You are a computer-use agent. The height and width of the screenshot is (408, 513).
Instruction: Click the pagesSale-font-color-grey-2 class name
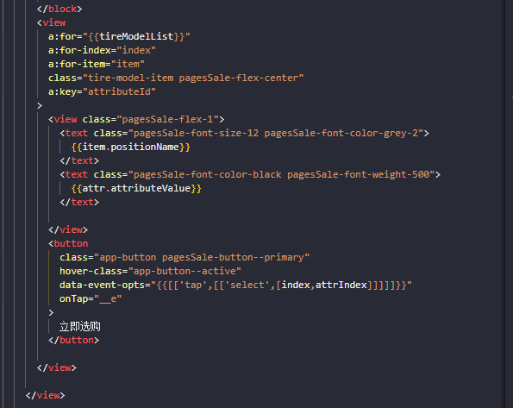point(341,133)
